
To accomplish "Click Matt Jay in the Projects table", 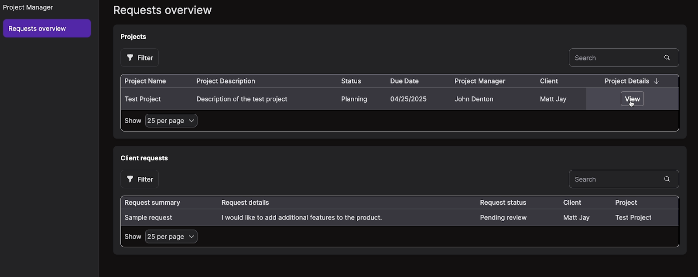I will click(x=553, y=99).
